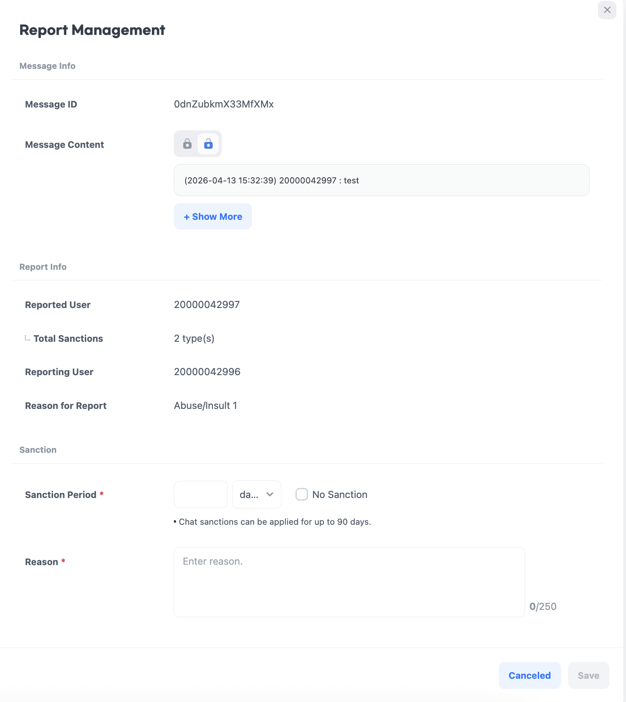Tick the No Sanction checkbox
Viewport: 626px width, 702px height.
pos(302,494)
